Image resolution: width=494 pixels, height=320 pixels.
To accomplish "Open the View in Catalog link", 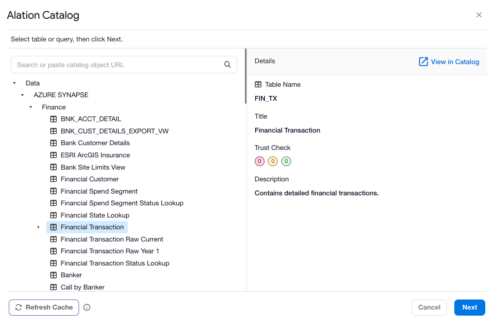I will pos(449,61).
